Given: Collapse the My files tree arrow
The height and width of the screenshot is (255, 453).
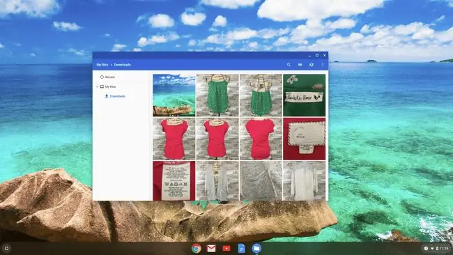Looking at the screenshot, I should pos(97,86).
